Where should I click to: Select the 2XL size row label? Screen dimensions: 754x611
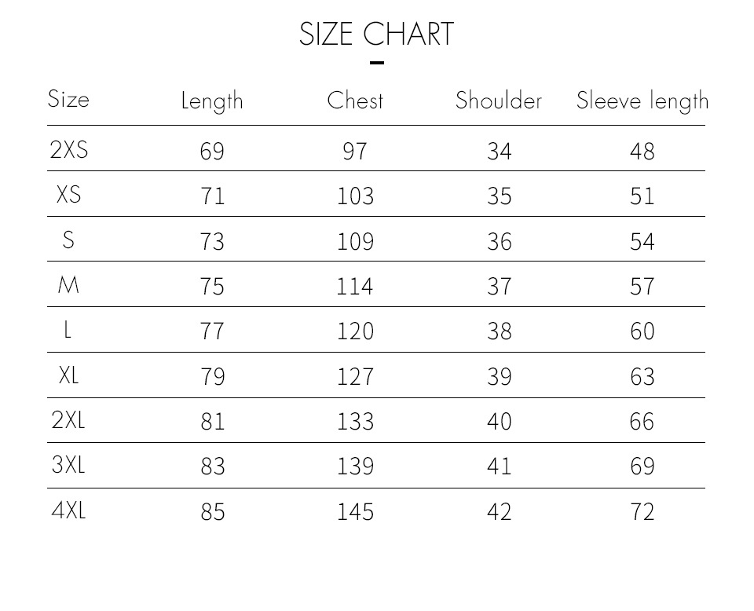point(68,419)
